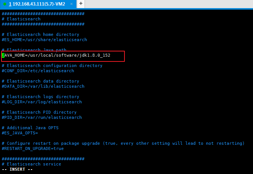Click the '# Elasticsearch logs directory' comment

41,97
